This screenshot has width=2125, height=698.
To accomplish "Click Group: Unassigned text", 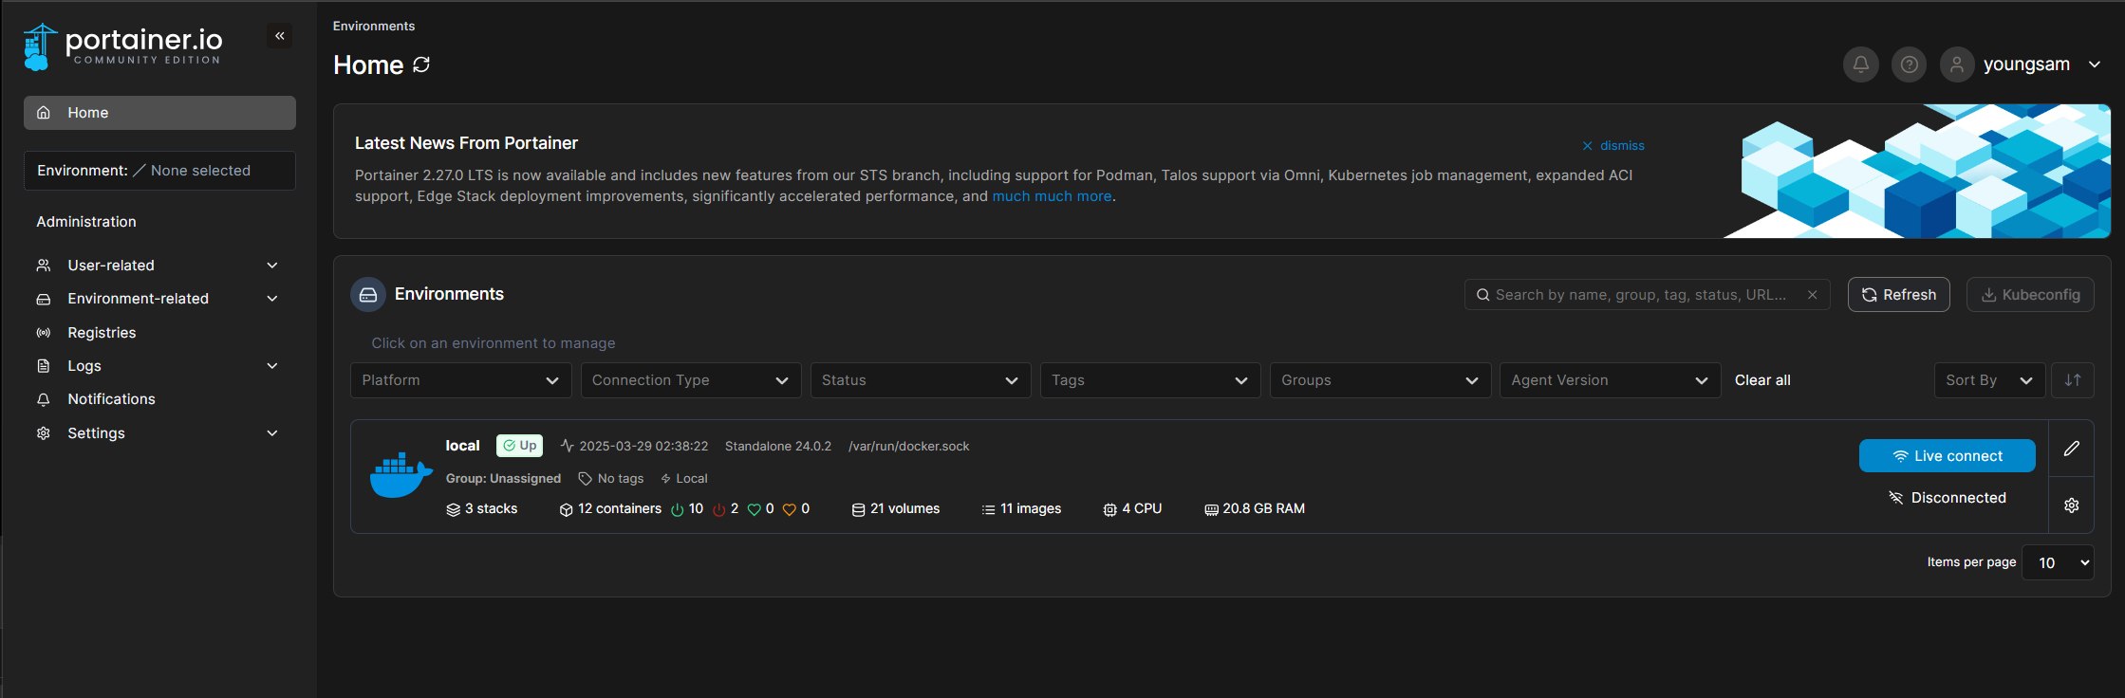I will [x=503, y=479].
